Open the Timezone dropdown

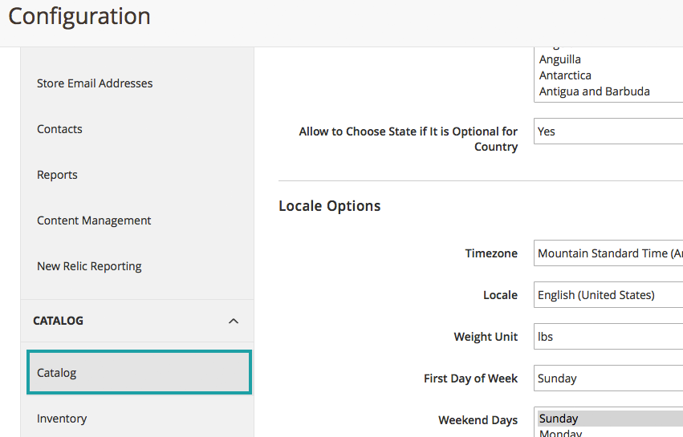(608, 253)
